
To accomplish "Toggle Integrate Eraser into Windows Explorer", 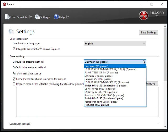I will tap(14, 49).
